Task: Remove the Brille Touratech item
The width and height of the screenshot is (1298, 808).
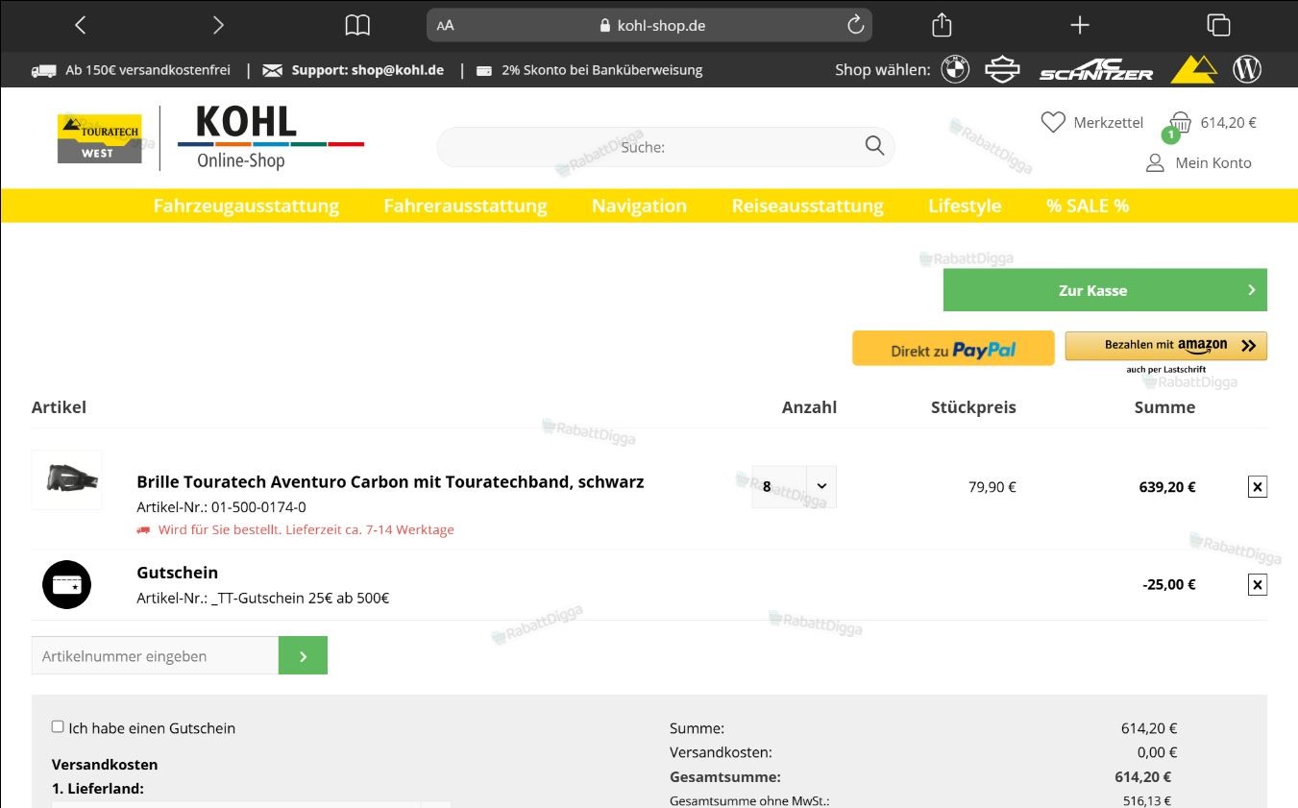Action: [1257, 487]
